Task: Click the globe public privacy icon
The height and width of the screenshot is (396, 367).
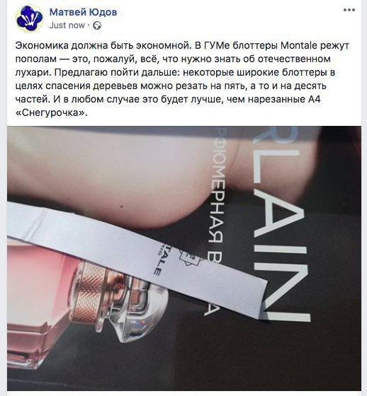Action: coord(97,25)
